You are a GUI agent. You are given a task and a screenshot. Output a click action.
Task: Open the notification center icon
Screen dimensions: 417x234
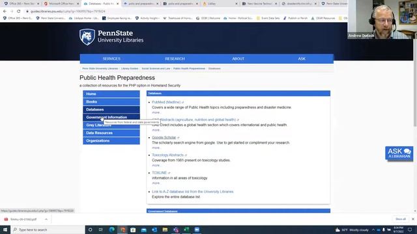click(x=410, y=229)
